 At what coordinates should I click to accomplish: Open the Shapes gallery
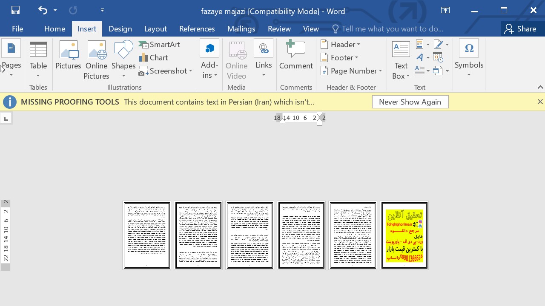coord(123,59)
